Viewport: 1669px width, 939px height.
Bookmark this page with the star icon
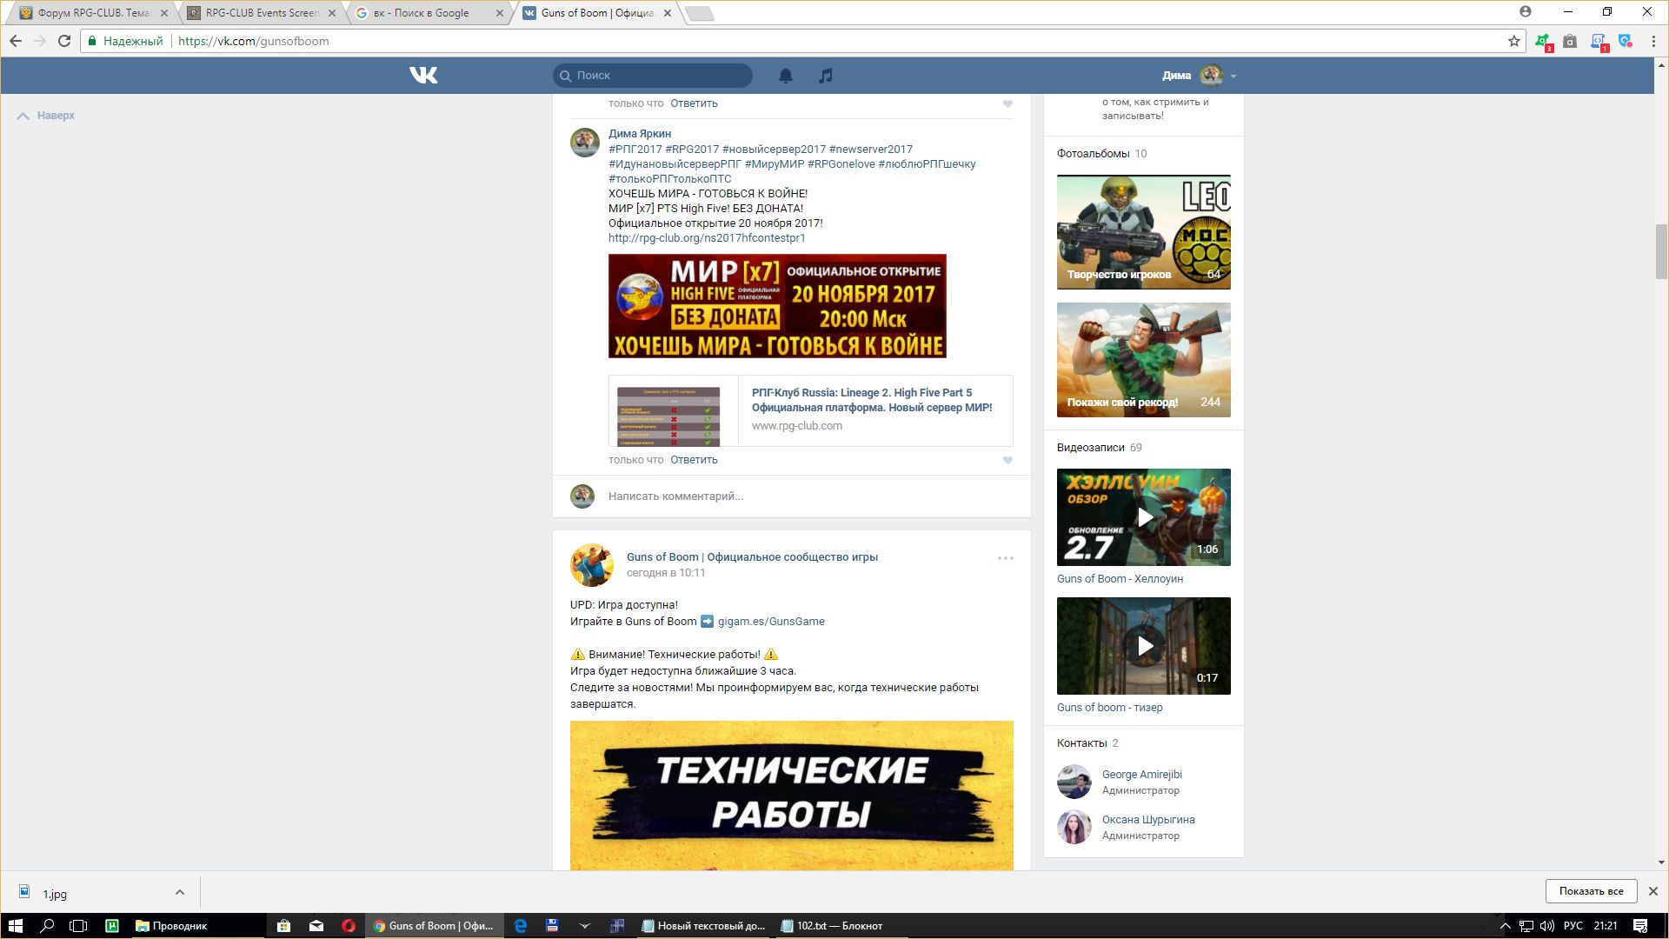tap(1513, 41)
